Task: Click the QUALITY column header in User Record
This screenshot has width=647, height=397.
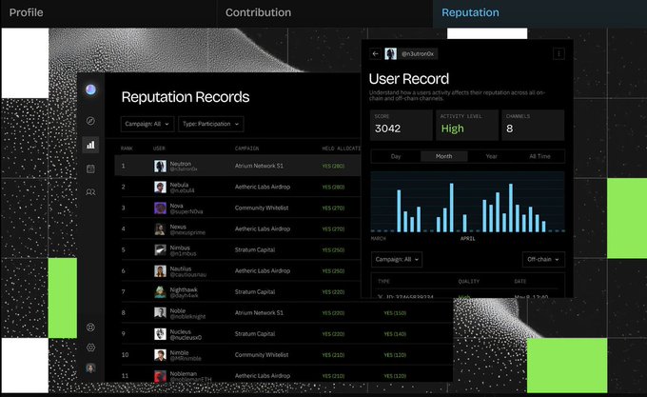Action: click(x=469, y=282)
